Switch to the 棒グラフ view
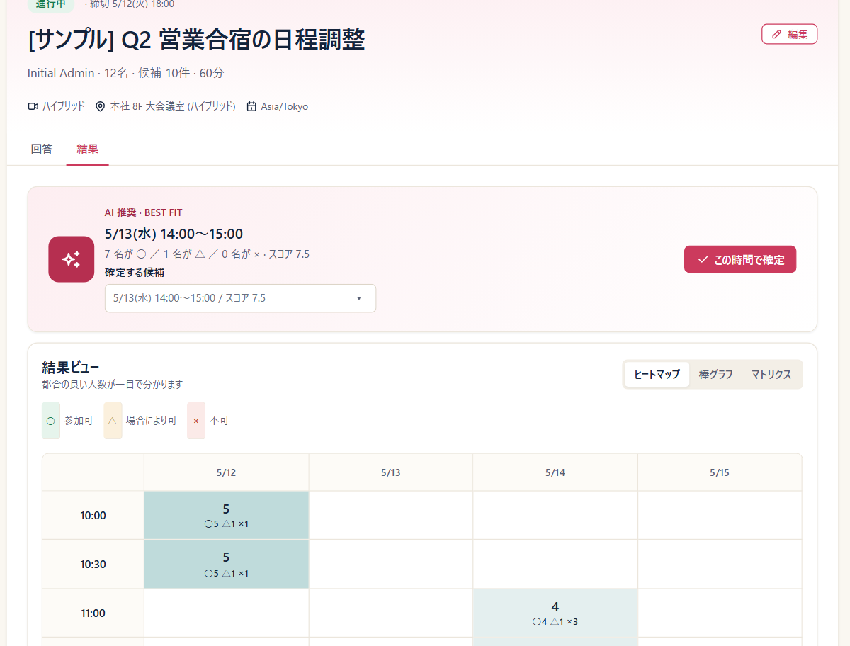 [x=716, y=374]
